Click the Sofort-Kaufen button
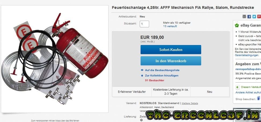The height and width of the screenshot is (122, 261). (171, 50)
